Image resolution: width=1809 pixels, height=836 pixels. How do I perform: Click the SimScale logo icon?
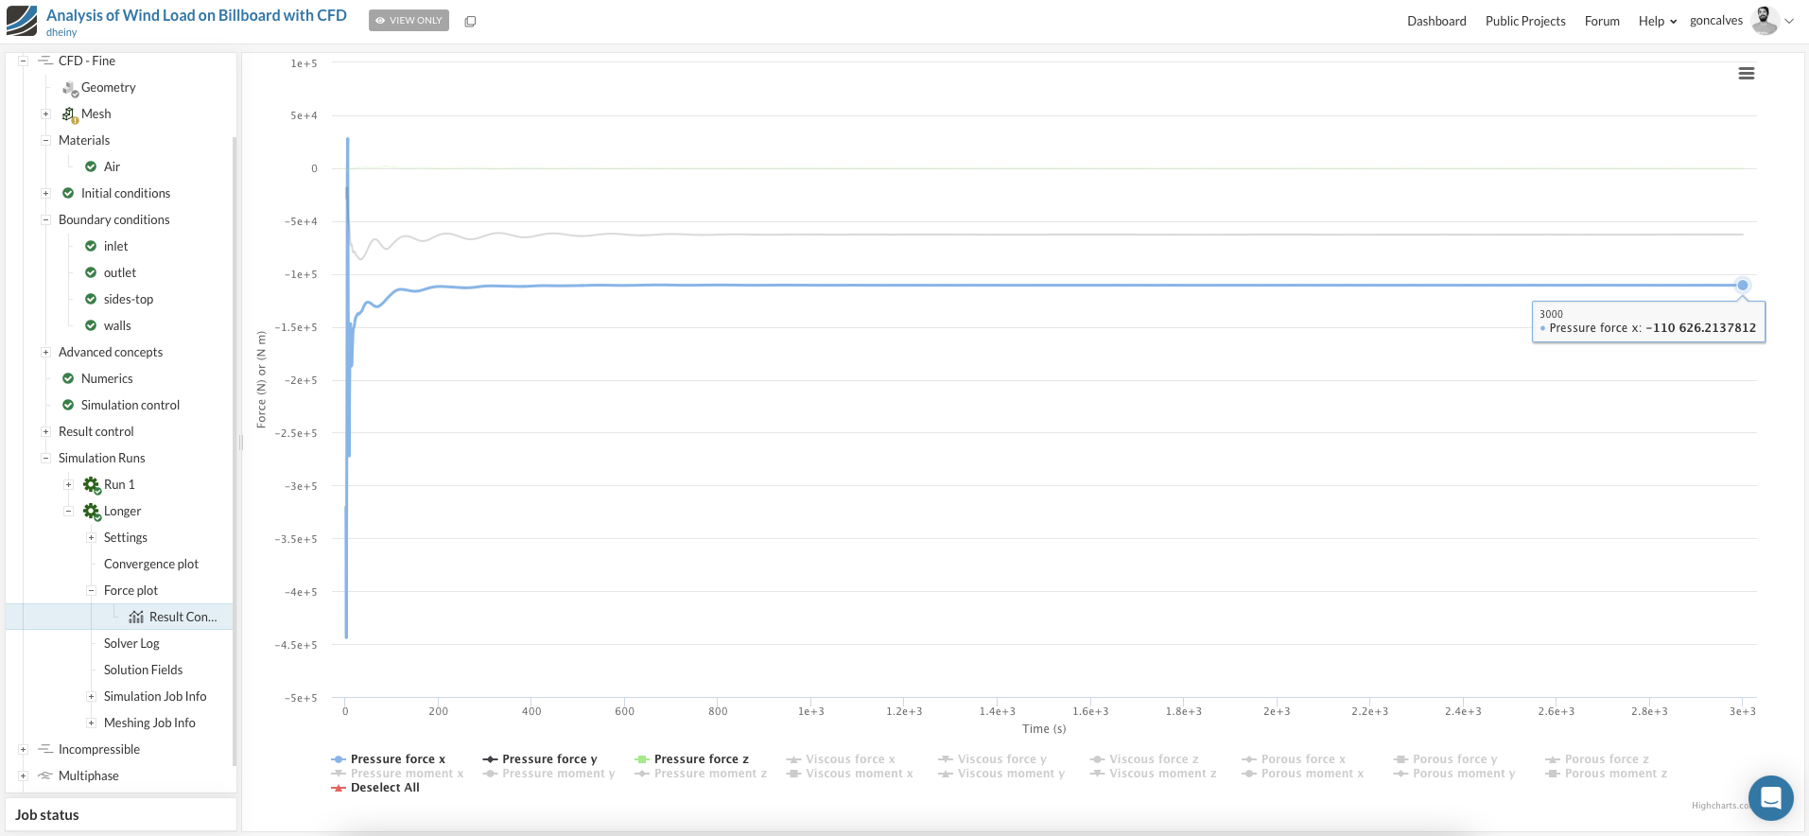pyautogui.click(x=22, y=20)
